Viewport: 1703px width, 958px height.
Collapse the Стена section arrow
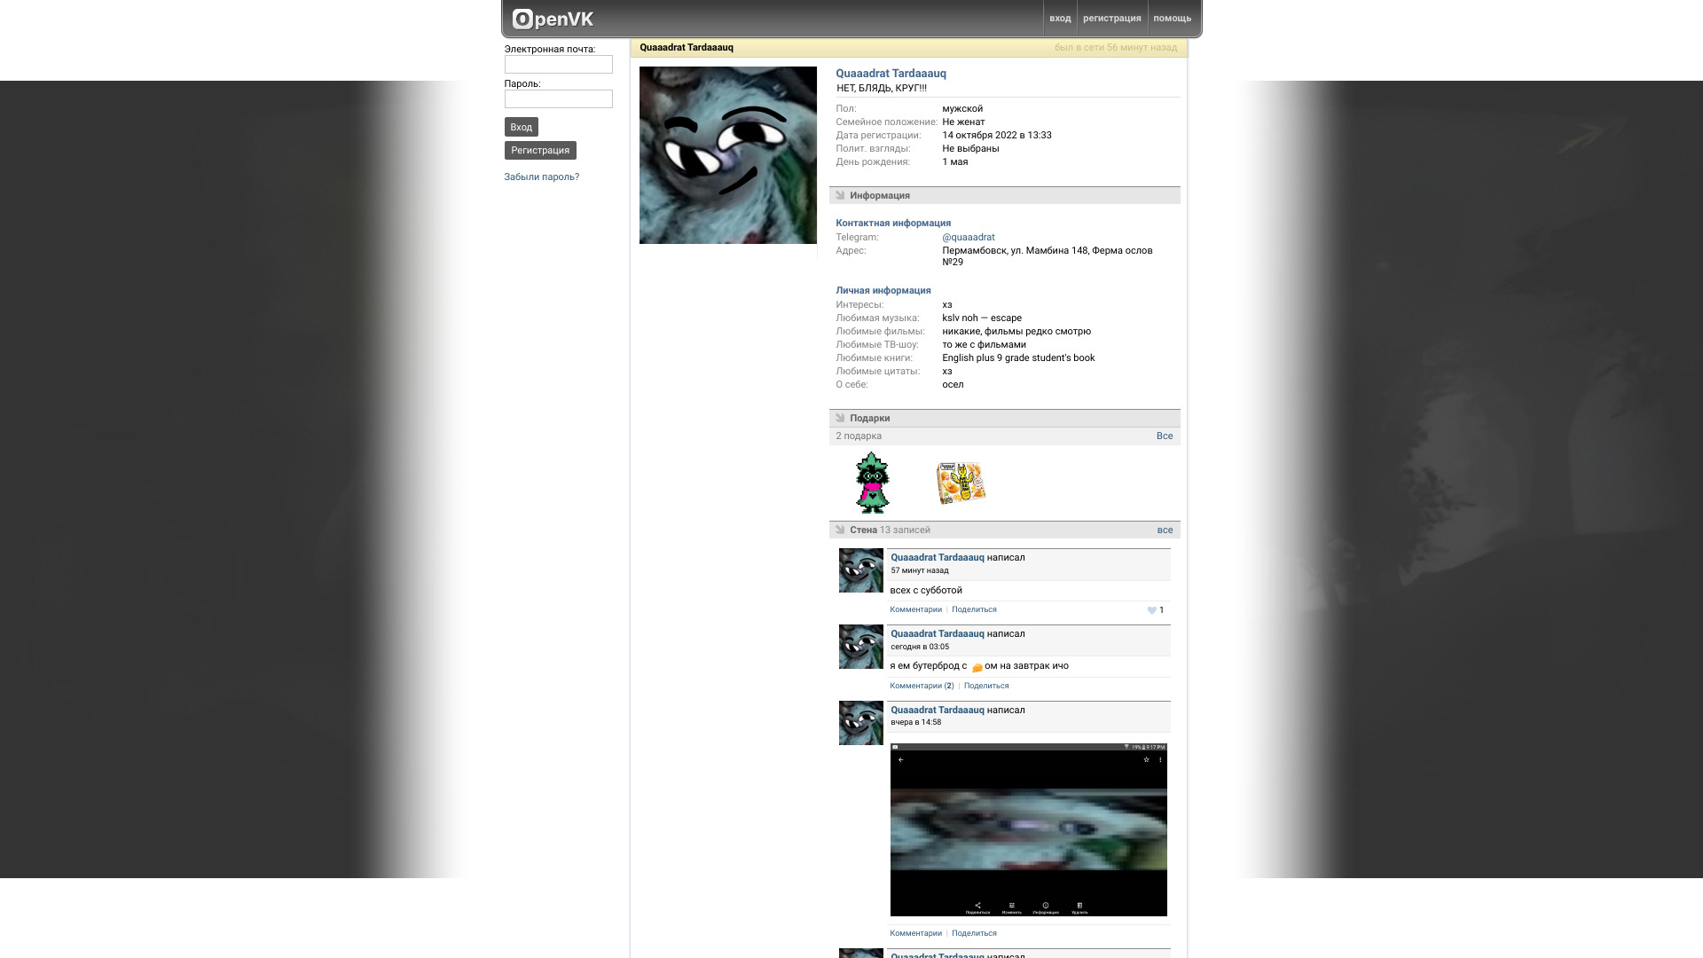tap(840, 530)
